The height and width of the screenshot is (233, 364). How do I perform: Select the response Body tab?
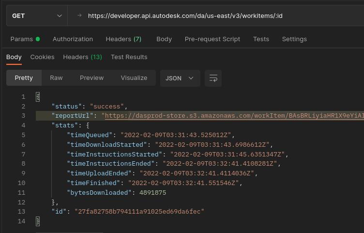tap(14, 57)
